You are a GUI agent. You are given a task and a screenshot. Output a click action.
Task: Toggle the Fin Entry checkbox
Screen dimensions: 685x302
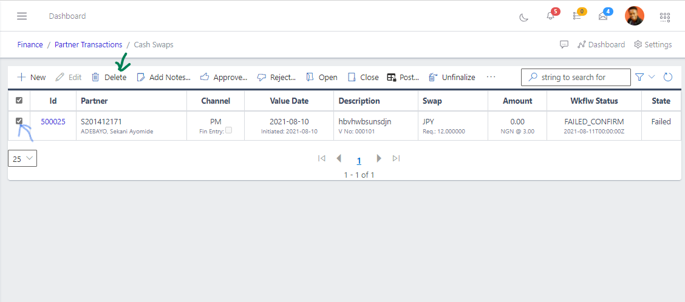(228, 130)
